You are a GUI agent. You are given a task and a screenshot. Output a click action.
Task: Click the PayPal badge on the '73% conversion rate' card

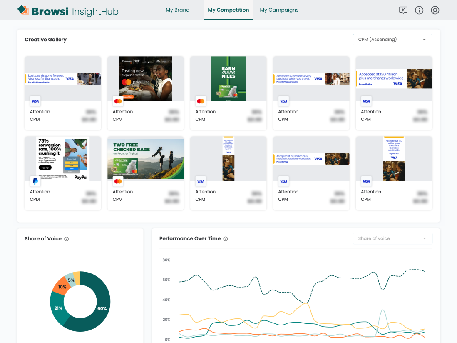(35, 181)
